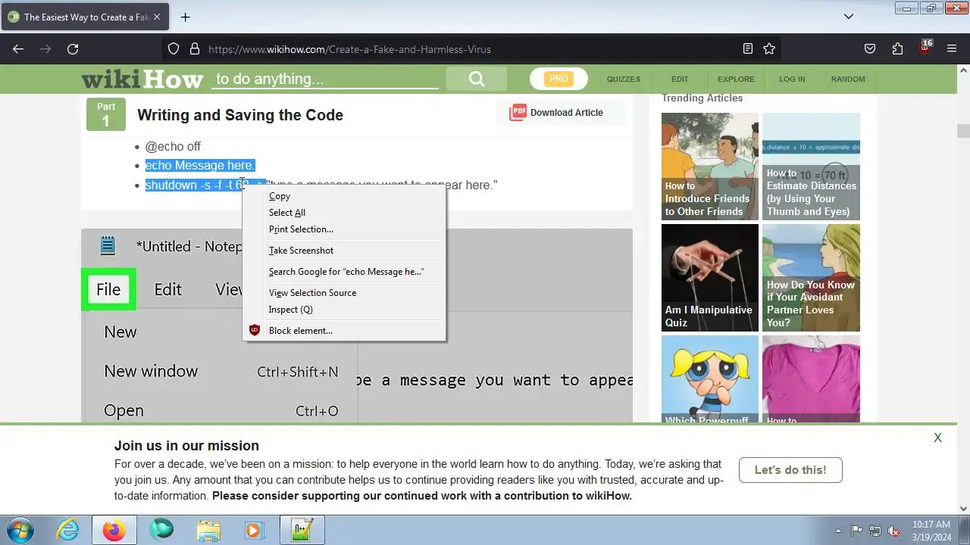This screenshot has width=970, height=545.
Task: Expand the list all tabs chevron
Action: click(849, 17)
